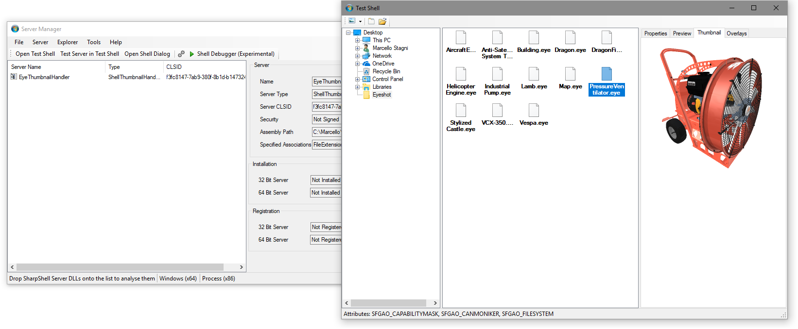Click the open folder toolbar icon
Image resolution: width=798 pixels, height=329 pixels.
(382, 21)
